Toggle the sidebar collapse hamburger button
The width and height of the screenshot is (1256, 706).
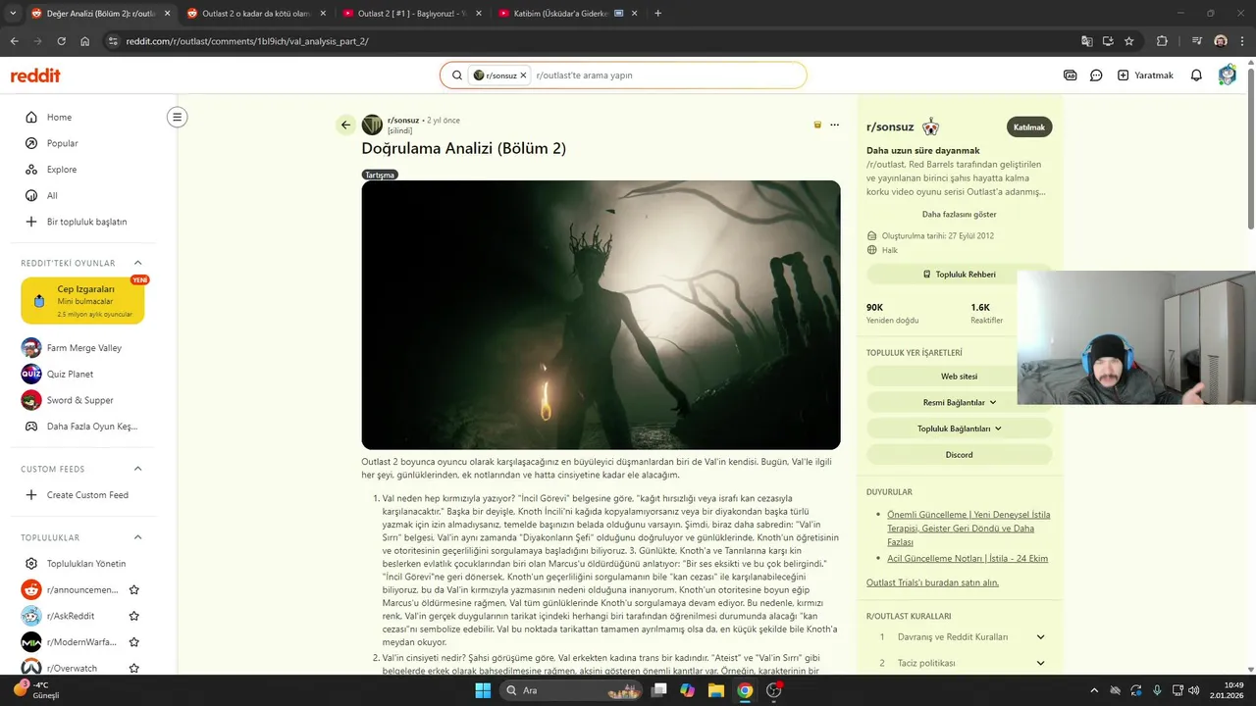coord(177,118)
